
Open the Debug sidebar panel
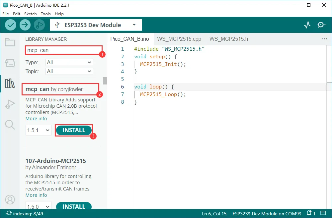coord(10,104)
